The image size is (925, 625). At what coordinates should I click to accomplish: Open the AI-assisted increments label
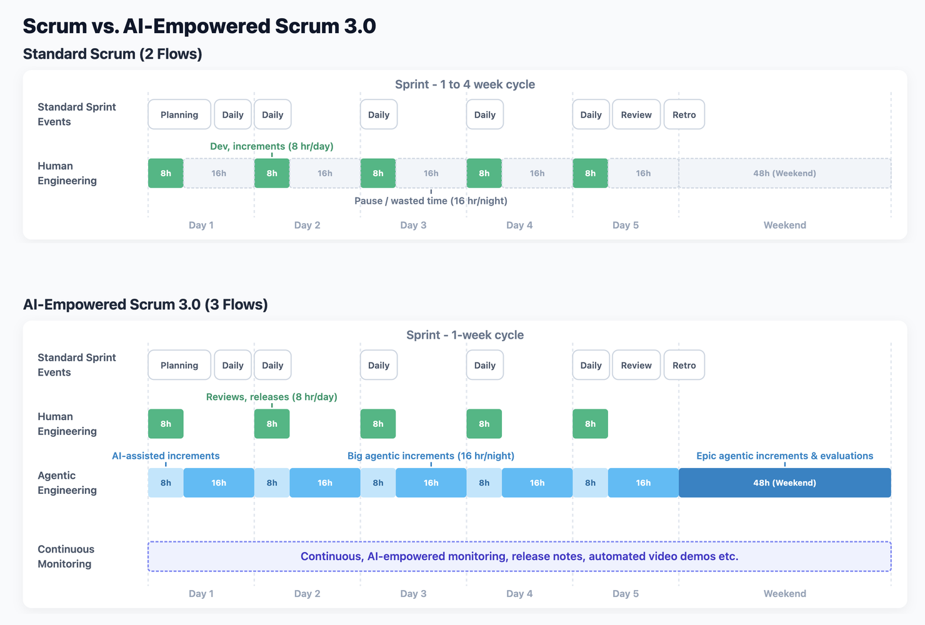pos(165,456)
